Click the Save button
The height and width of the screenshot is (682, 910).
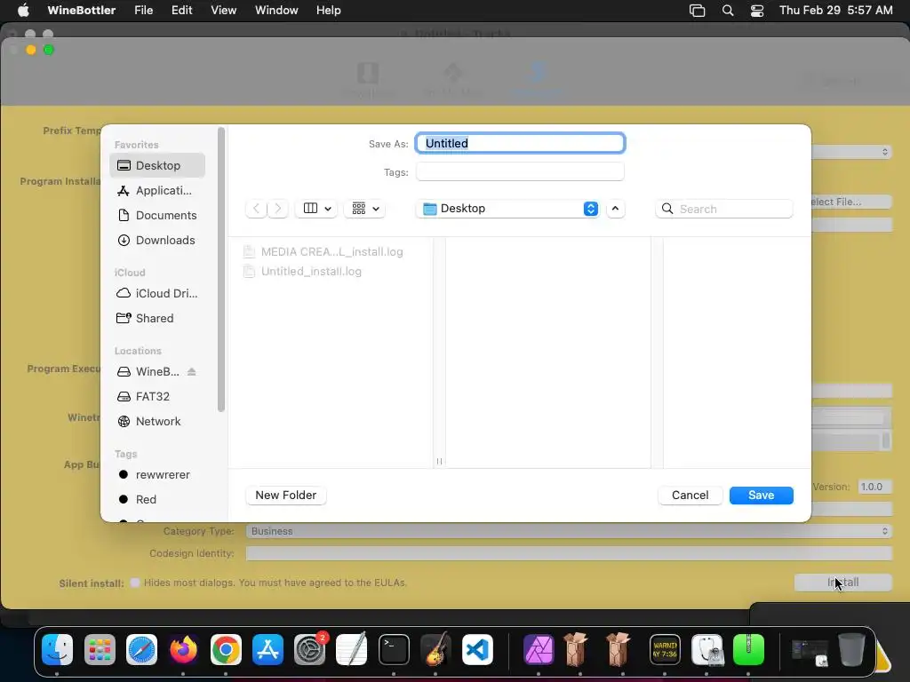pyautogui.click(x=761, y=496)
